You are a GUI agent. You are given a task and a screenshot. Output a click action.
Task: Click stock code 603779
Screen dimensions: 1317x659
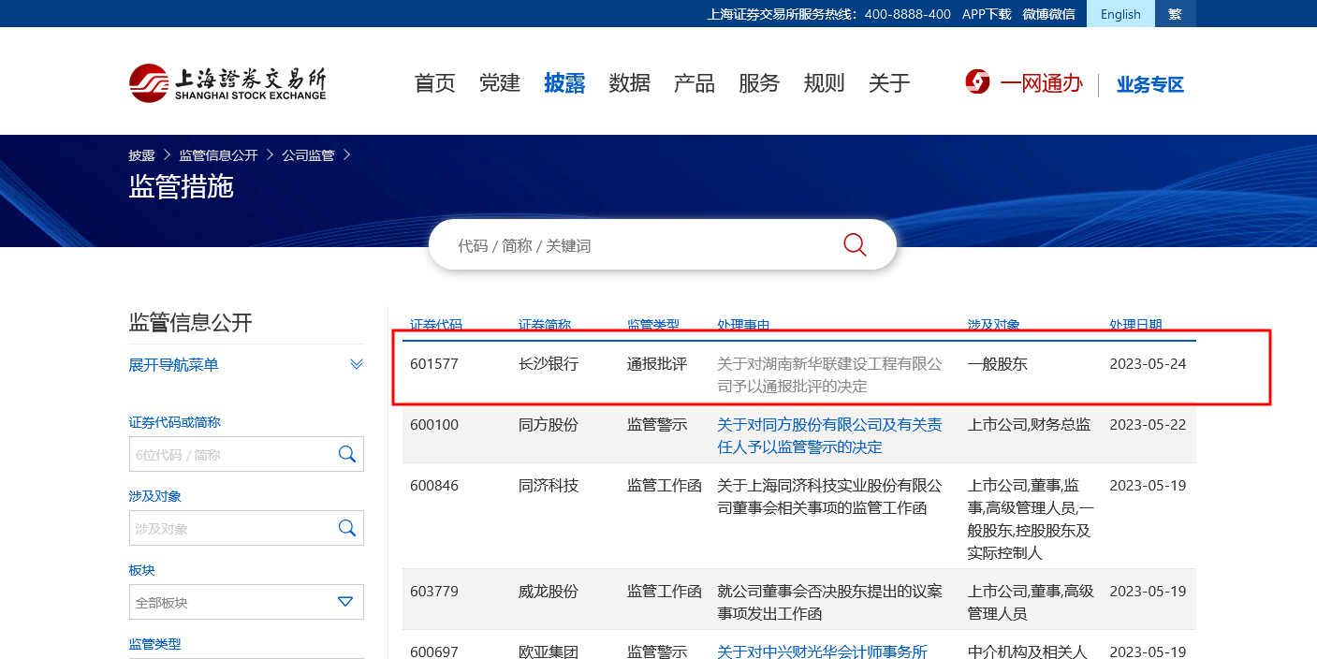pyautogui.click(x=434, y=592)
